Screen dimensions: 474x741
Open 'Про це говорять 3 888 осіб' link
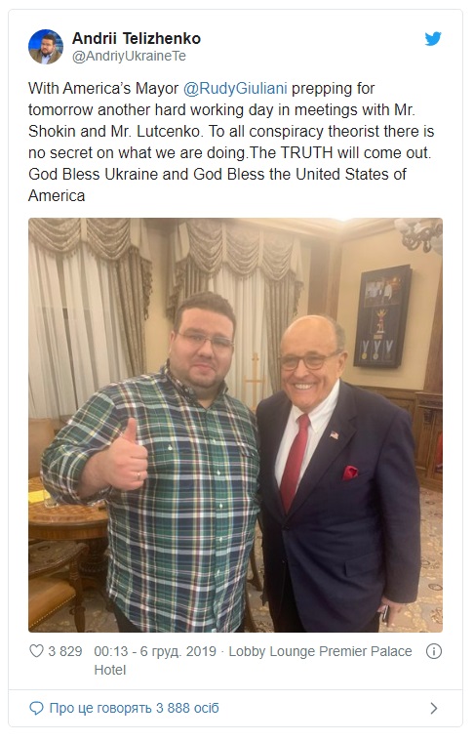[134, 708]
